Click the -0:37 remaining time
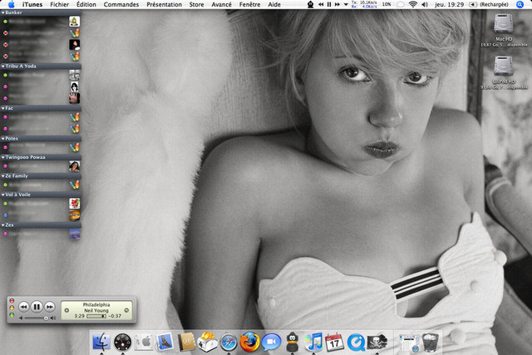 (x=116, y=316)
